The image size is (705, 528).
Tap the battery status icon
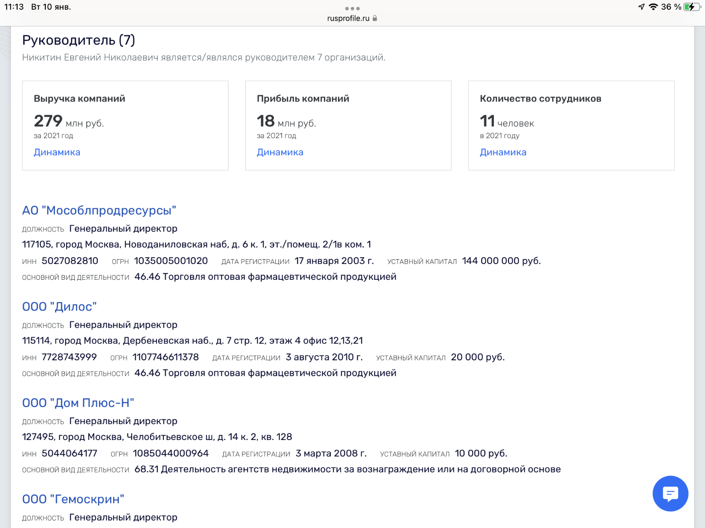[692, 7]
